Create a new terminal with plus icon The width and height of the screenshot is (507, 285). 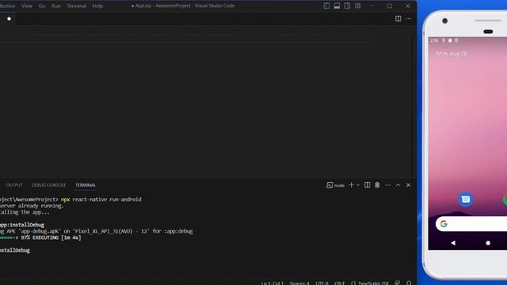coord(351,185)
